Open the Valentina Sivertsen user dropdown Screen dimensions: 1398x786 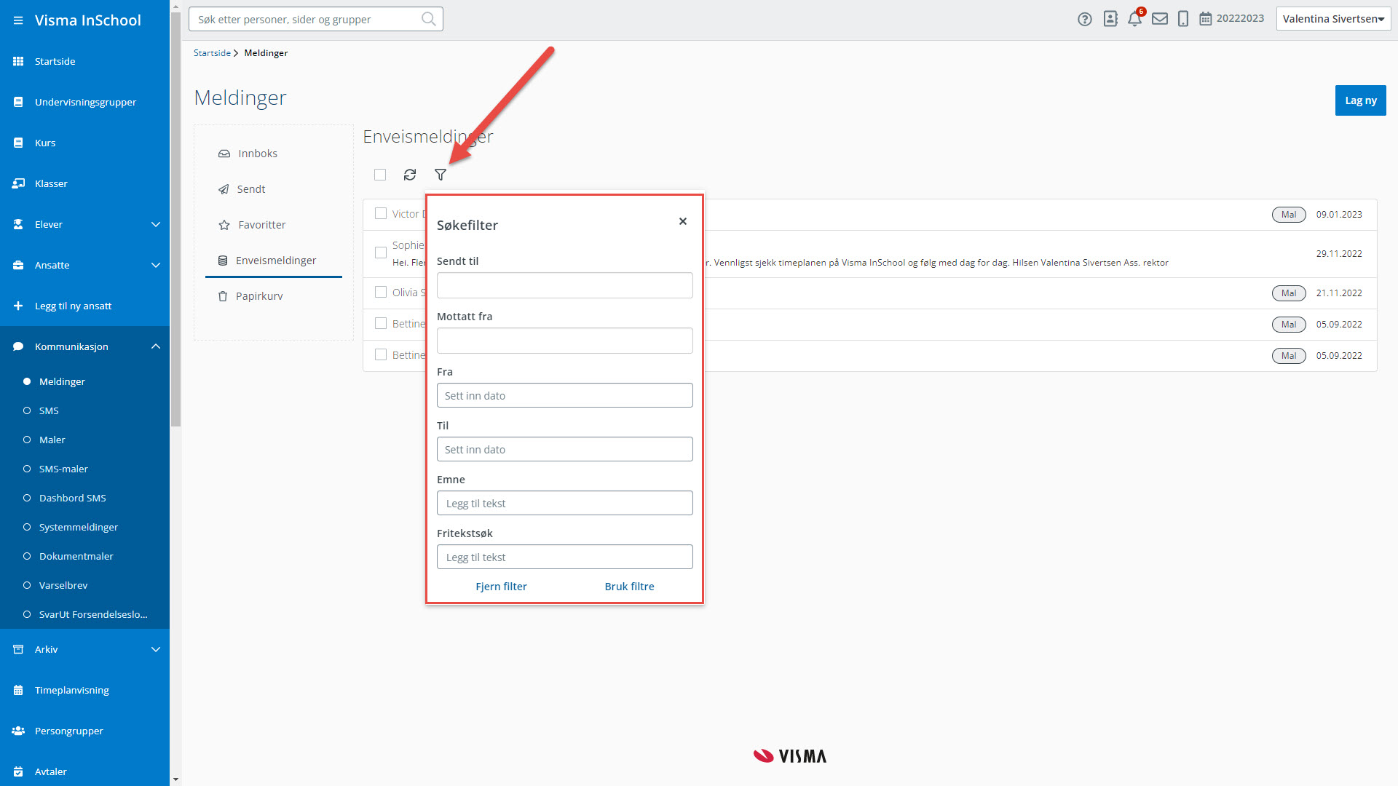pos(1332,19)
